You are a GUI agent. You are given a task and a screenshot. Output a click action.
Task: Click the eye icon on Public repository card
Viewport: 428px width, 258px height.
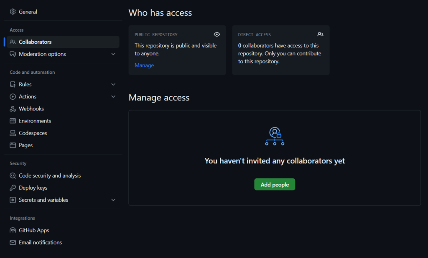[x=217, y=34]
